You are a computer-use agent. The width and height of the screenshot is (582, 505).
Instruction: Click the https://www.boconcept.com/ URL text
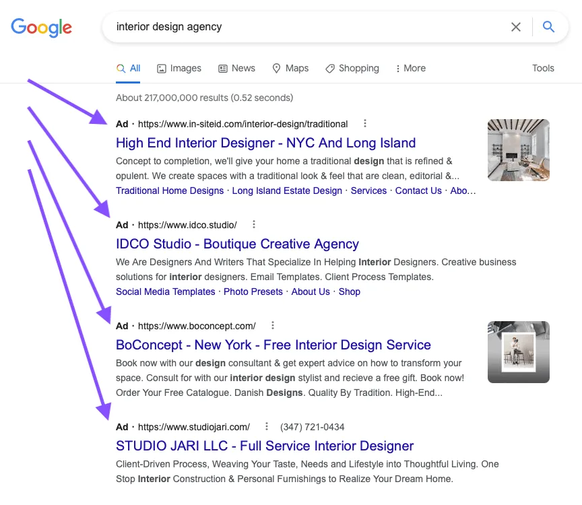point(197,326)
